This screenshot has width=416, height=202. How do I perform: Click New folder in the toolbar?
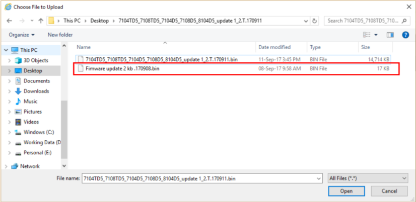[x=60, y=35]
